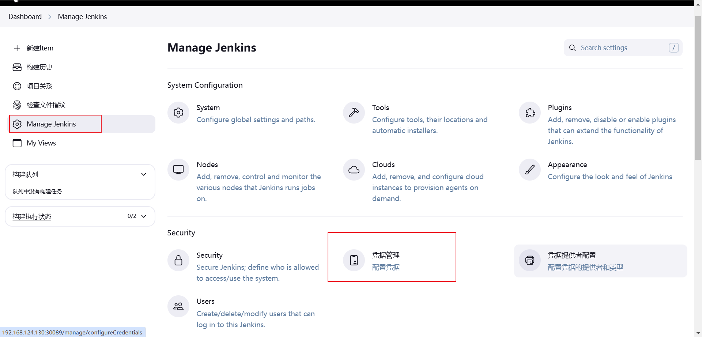
Task: Open 新建Item from the sidebar
Action: (x=40, y=48)
